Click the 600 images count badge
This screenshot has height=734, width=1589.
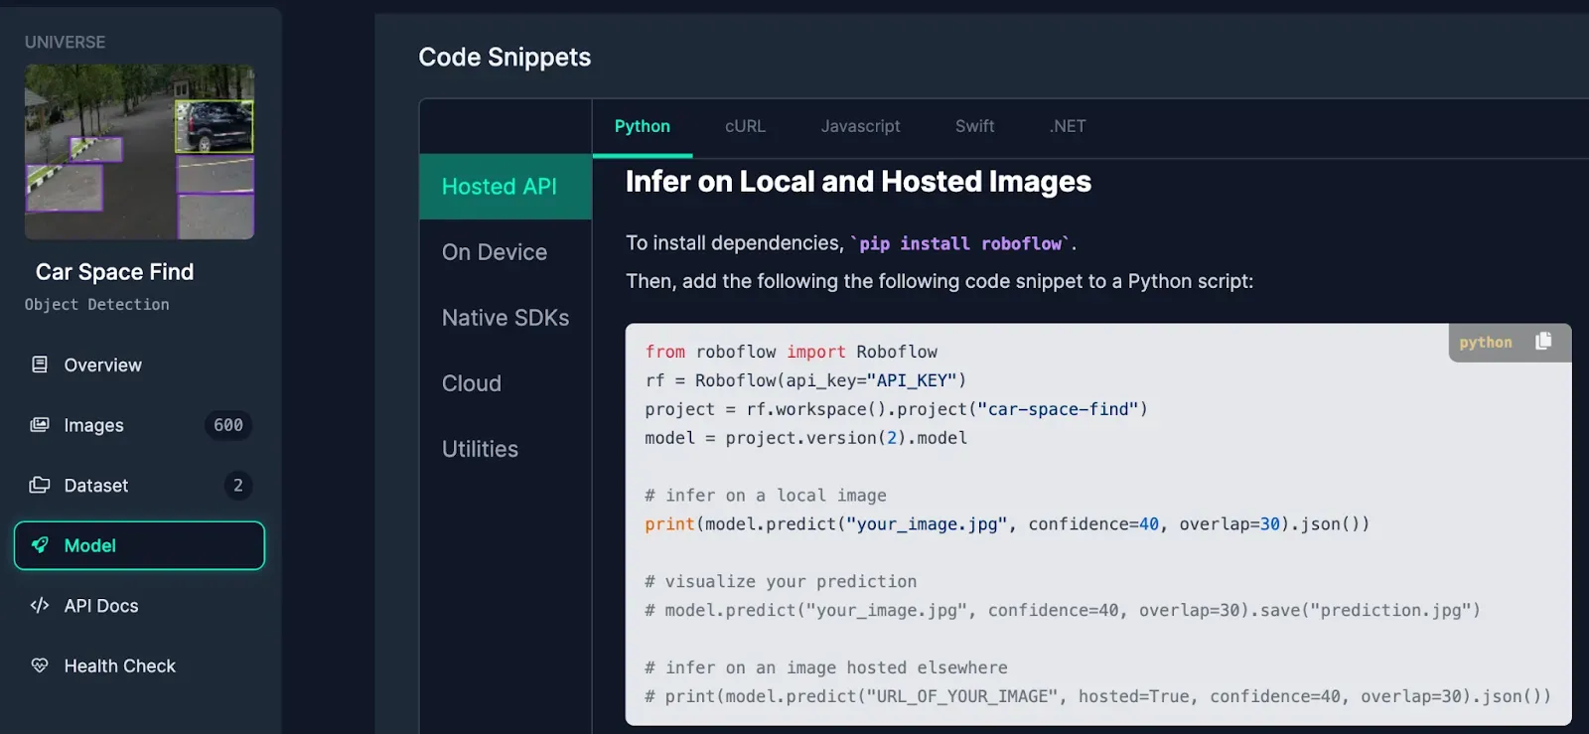[228, 425]
